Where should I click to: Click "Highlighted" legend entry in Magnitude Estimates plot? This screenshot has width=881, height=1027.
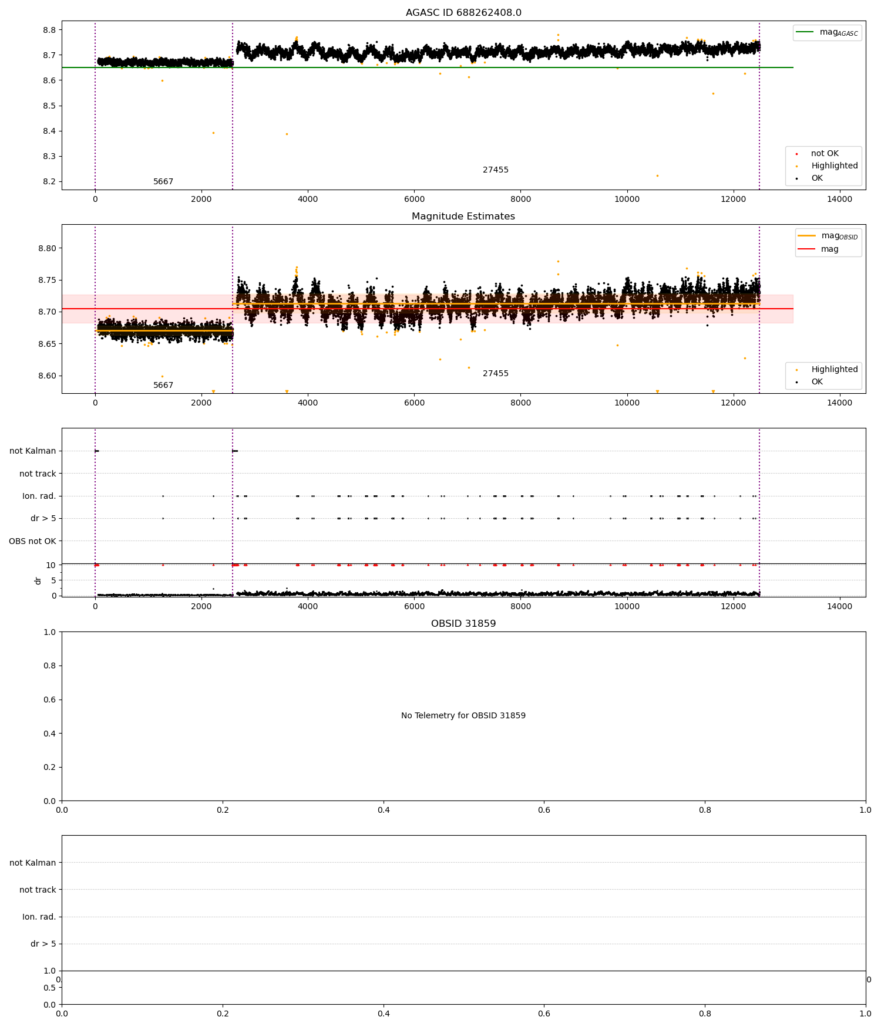827,370
